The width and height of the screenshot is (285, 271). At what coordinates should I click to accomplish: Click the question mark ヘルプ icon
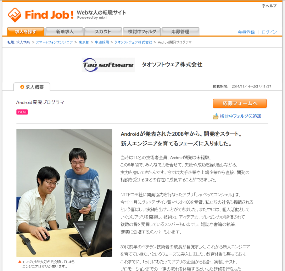click(x=263, y=6)
